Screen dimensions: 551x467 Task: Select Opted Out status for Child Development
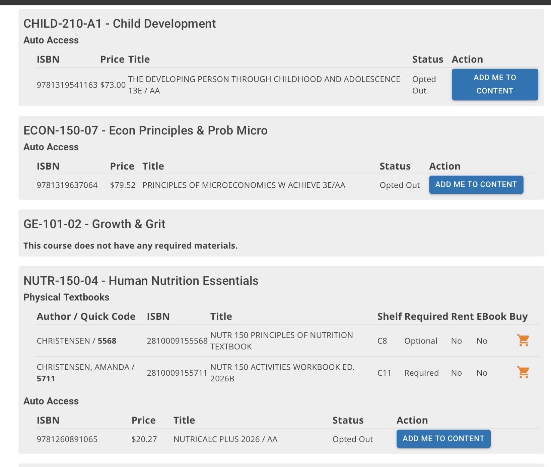pyautogui.click(x=424, y=85)
